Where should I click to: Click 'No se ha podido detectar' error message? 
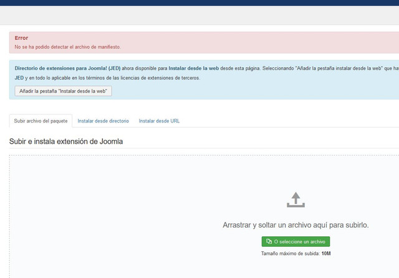tap(67, 47)
